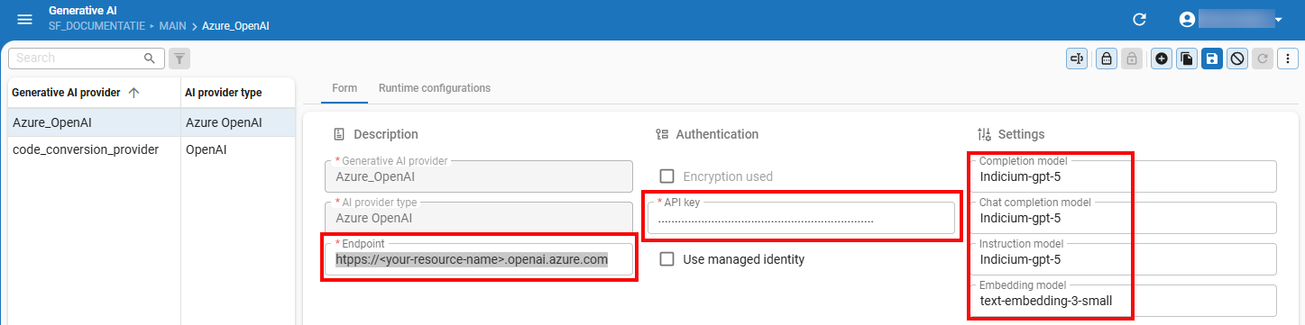Click the open padlock decrypt icon
Image resolution: width=1305 pixels, height=325 pixels.
click(x=1132, y=59)
